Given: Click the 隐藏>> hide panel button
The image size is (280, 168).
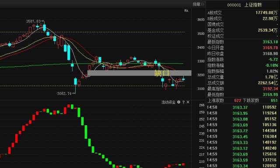Looking at the screenshot, I should 198,4.
